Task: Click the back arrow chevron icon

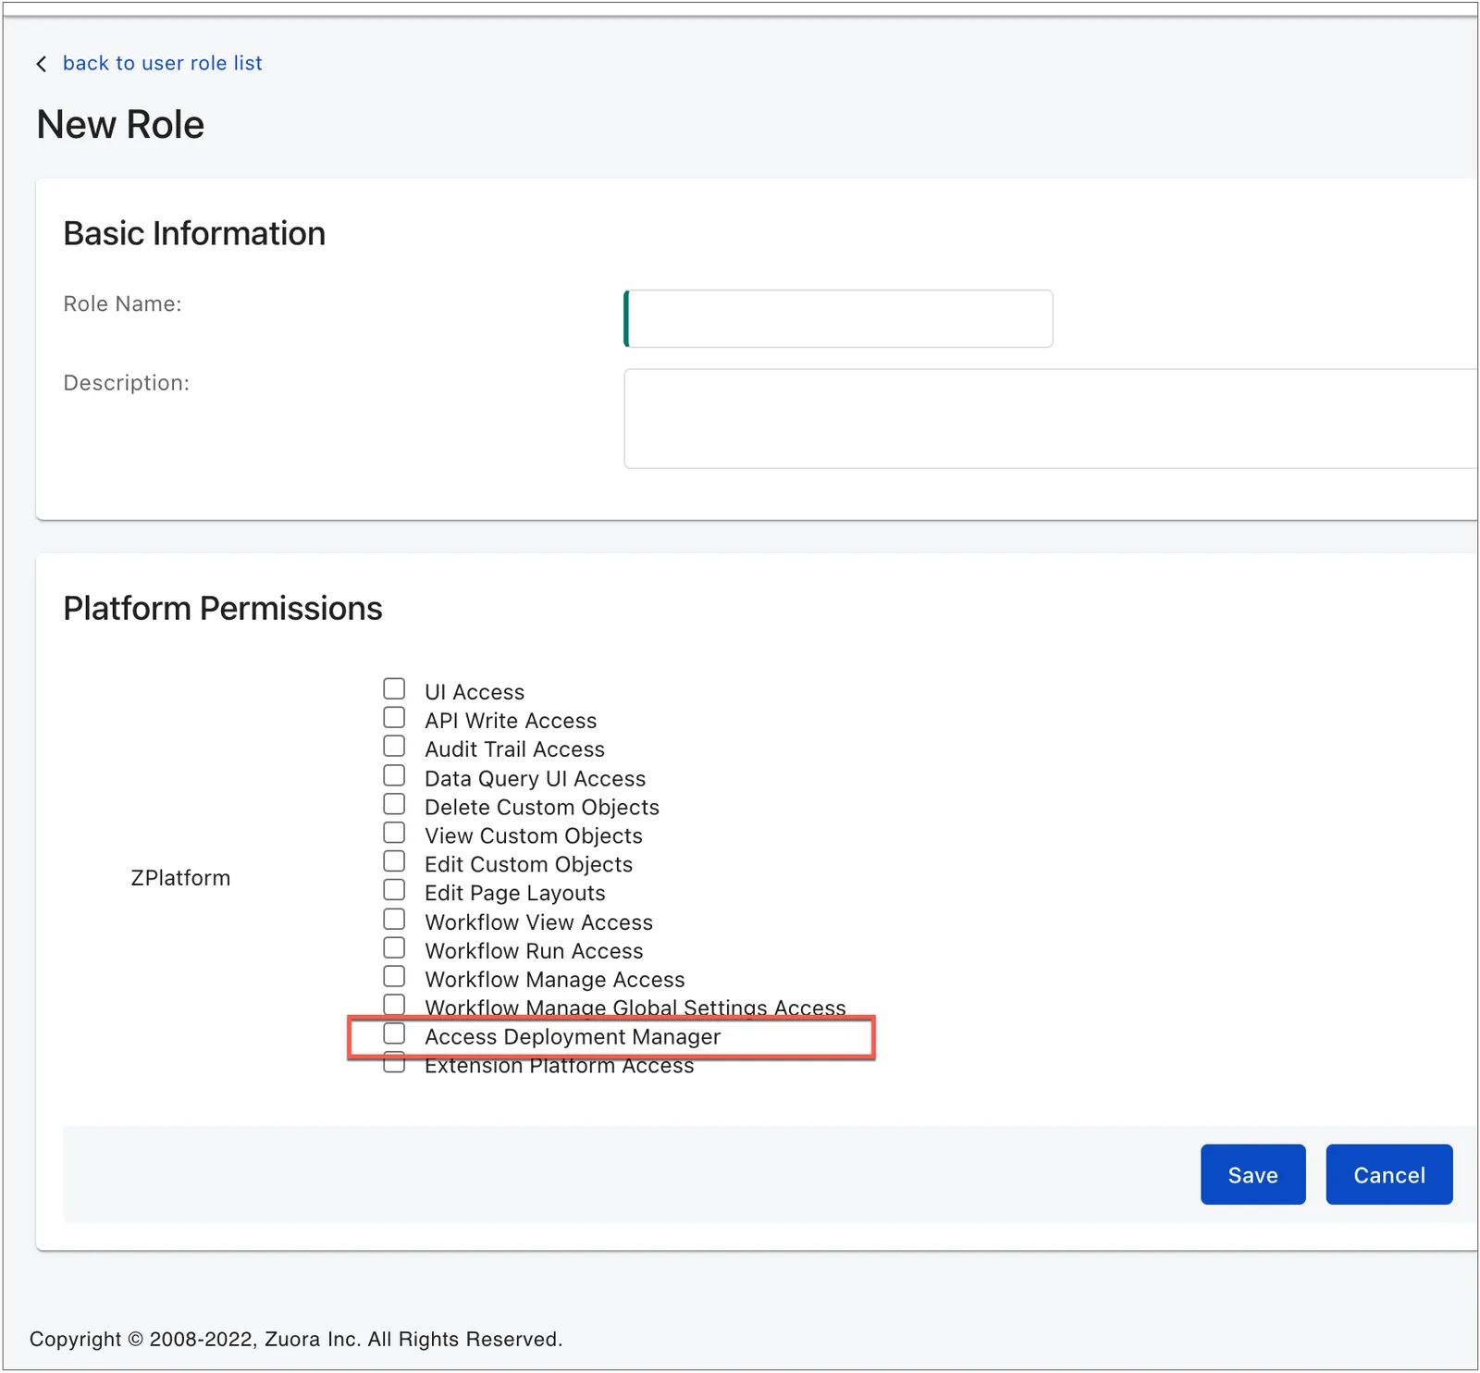Action: [42, 64]
